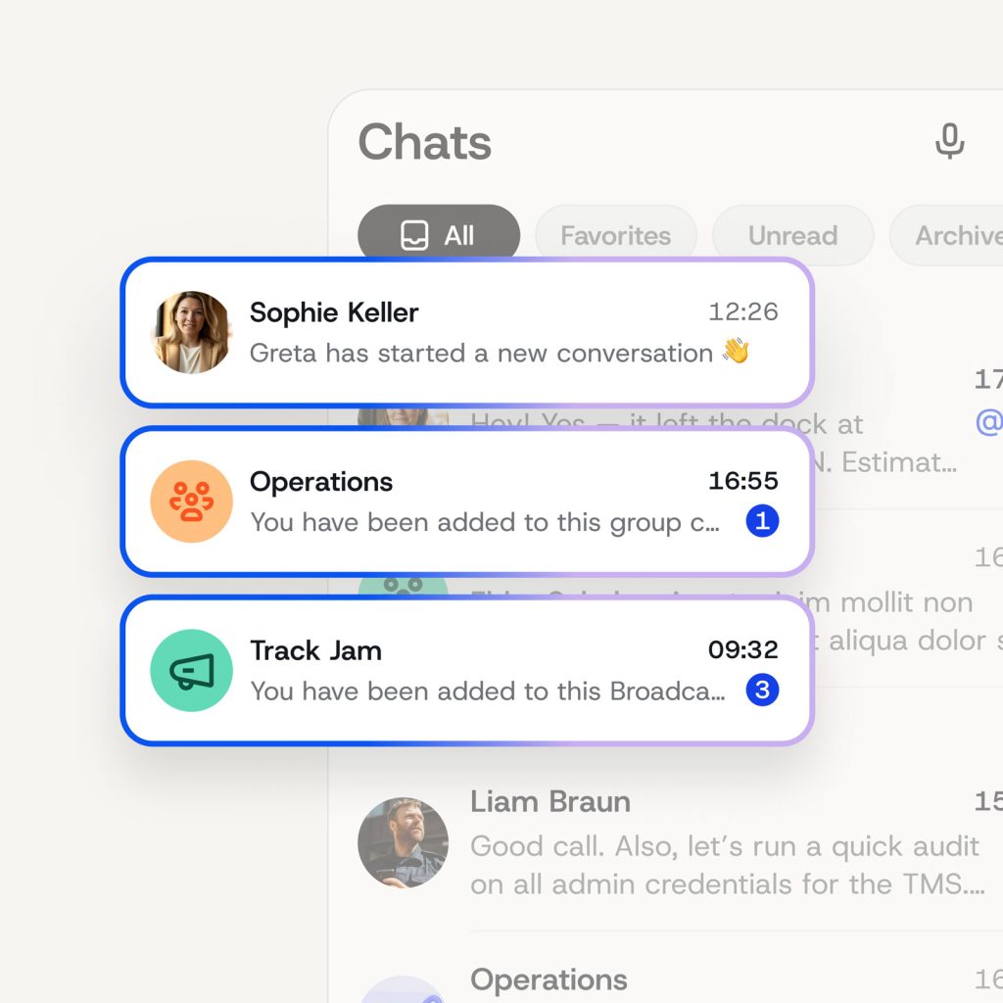Click the Chats heading
The width and height of the screenshot is (1003, 1003).
click(424, 141)
